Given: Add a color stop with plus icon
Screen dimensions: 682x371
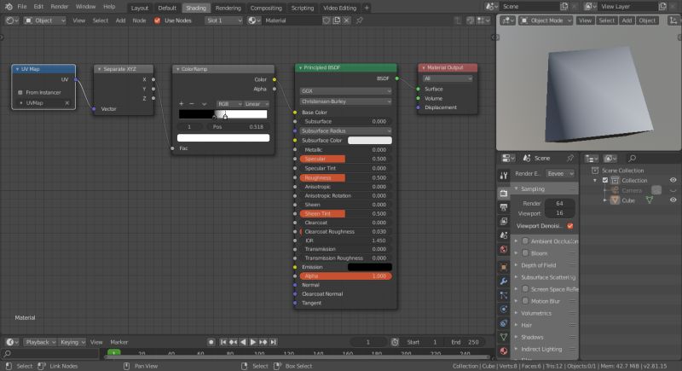Looking at the screenshot, I should 181,103.
